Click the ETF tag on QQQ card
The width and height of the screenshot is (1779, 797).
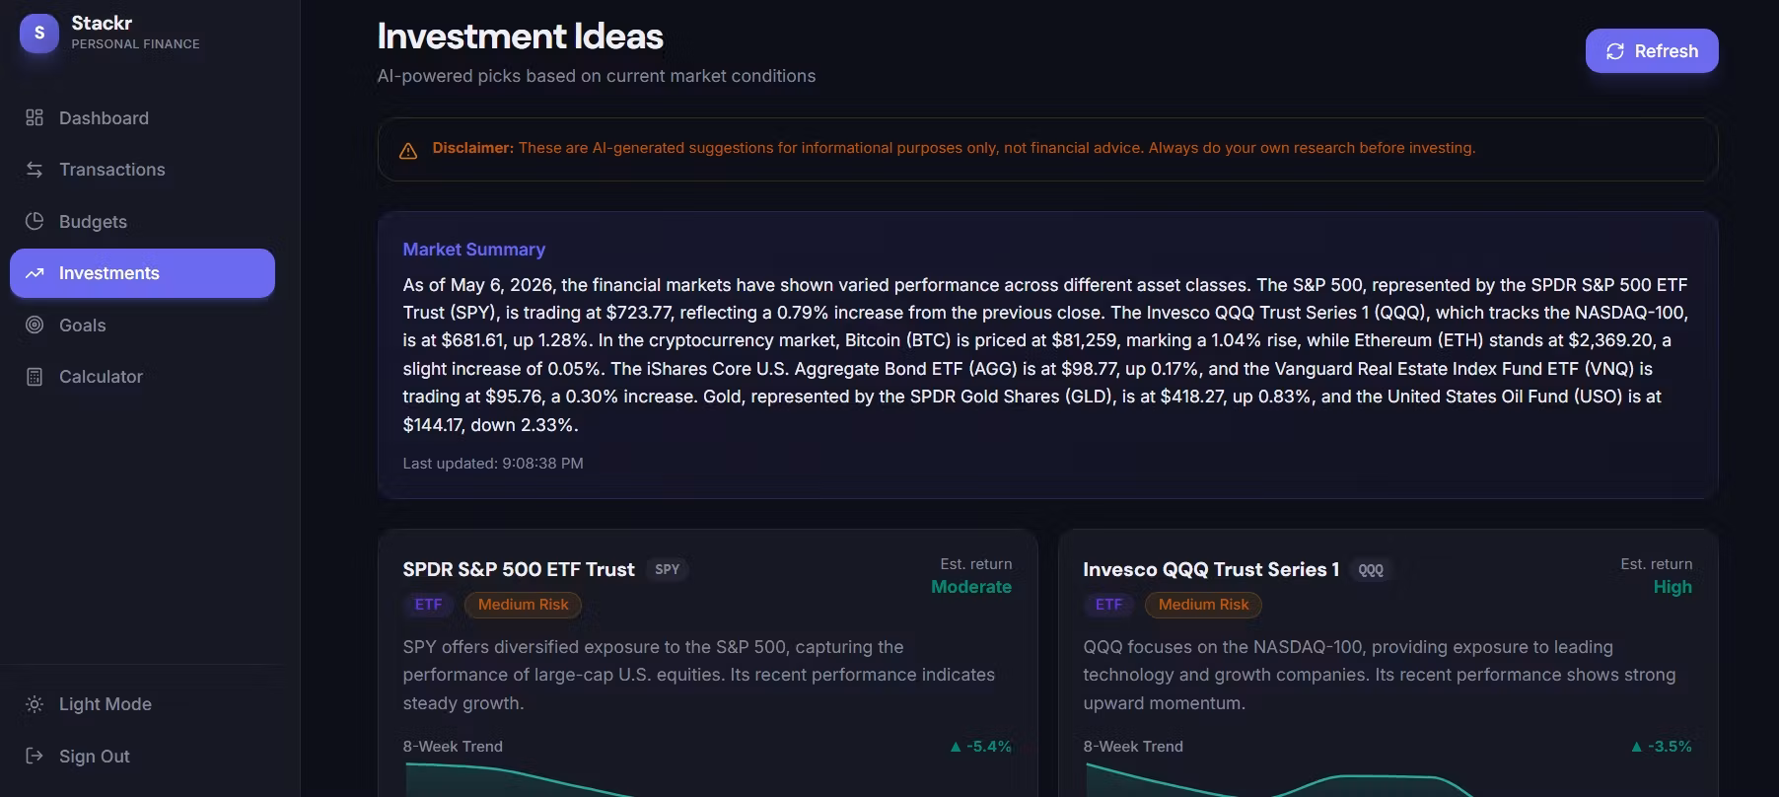coord(1108,605)
